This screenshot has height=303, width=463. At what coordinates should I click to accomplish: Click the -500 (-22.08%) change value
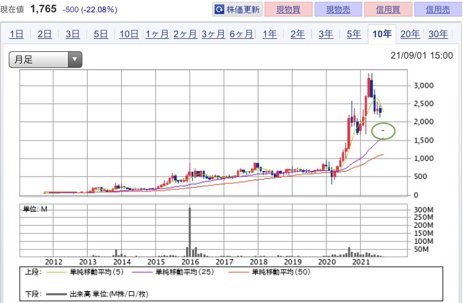point(90,10)
